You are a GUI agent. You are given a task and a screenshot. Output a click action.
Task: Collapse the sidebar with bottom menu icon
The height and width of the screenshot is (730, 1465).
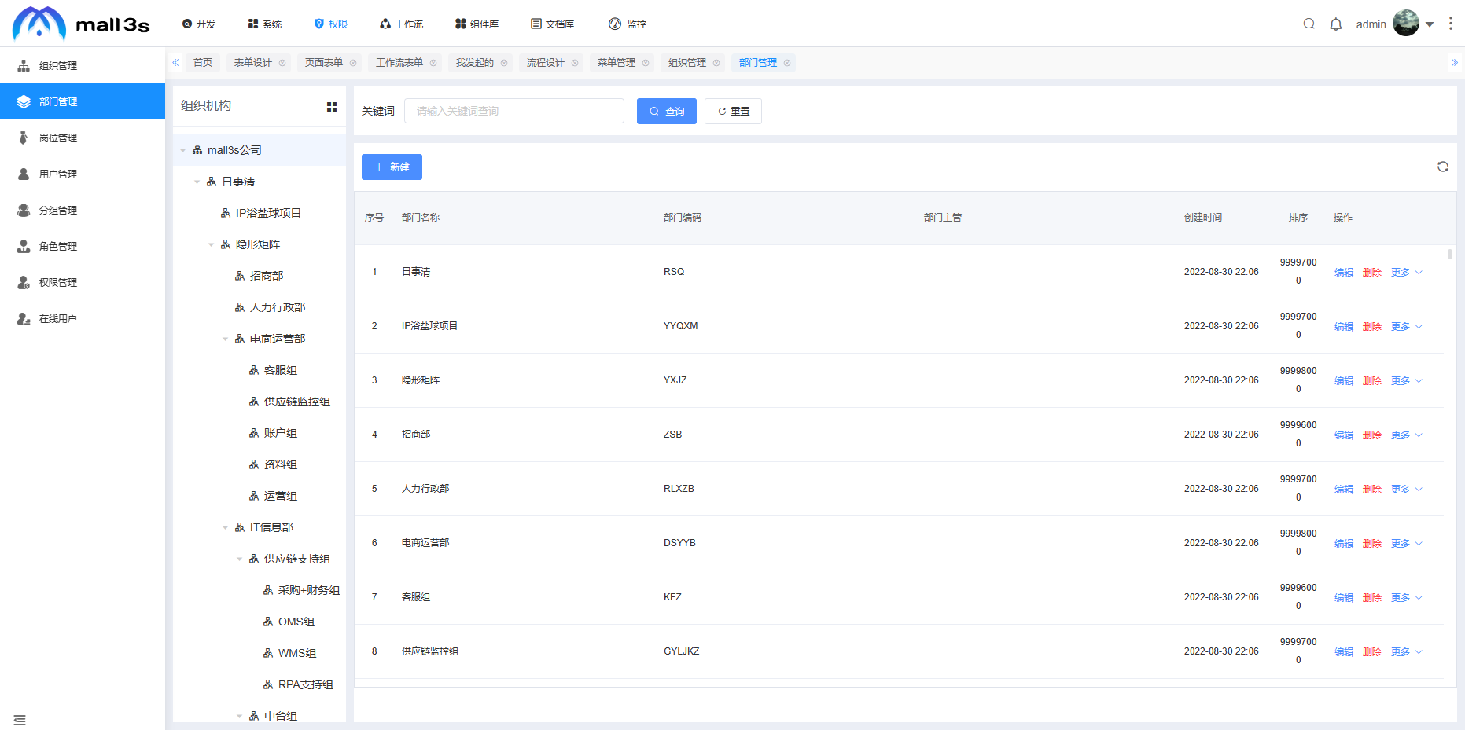pyautogui.click(x=20, y=720)
